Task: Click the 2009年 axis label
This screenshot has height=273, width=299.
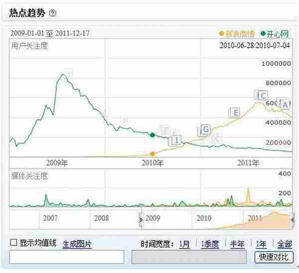Action: (57, 163)
